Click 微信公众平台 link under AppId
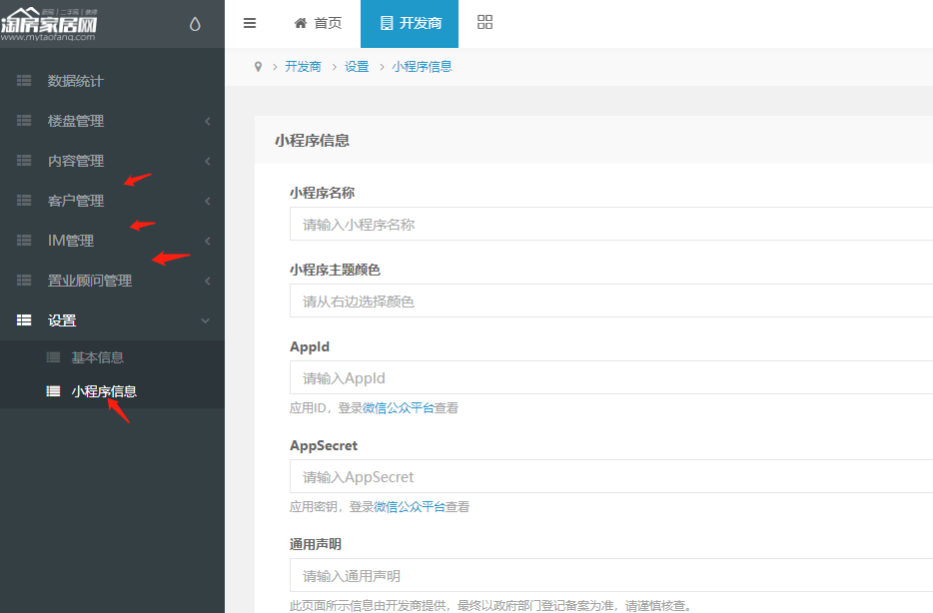933x613 pixels. (399, 408)
